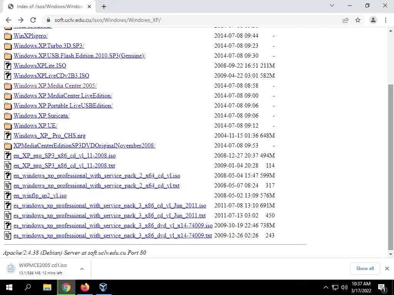Expand the download options chevron for WXPMCE2005 cd1.iso
Viewport: 394px width, 295px height.
click(82, 269)
